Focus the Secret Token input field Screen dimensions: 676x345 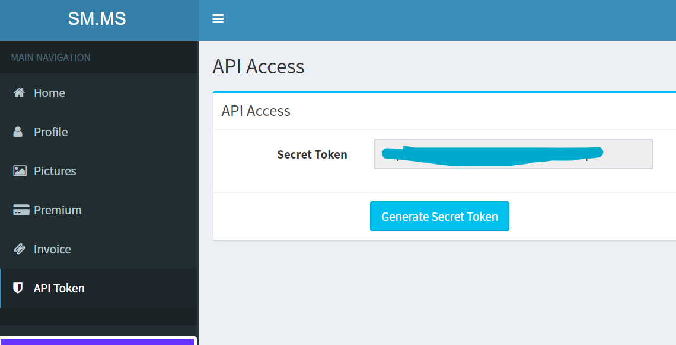coord(513,154)
